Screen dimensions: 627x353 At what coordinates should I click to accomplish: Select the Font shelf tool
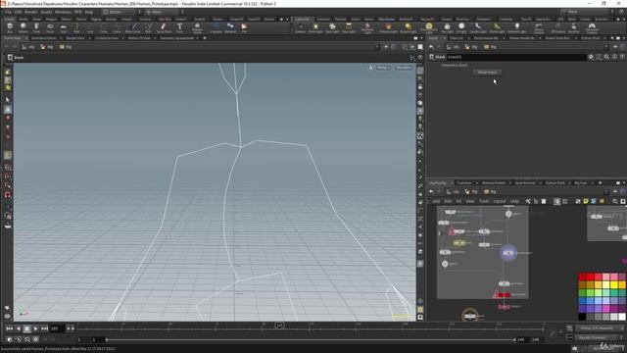click(179, 27)
